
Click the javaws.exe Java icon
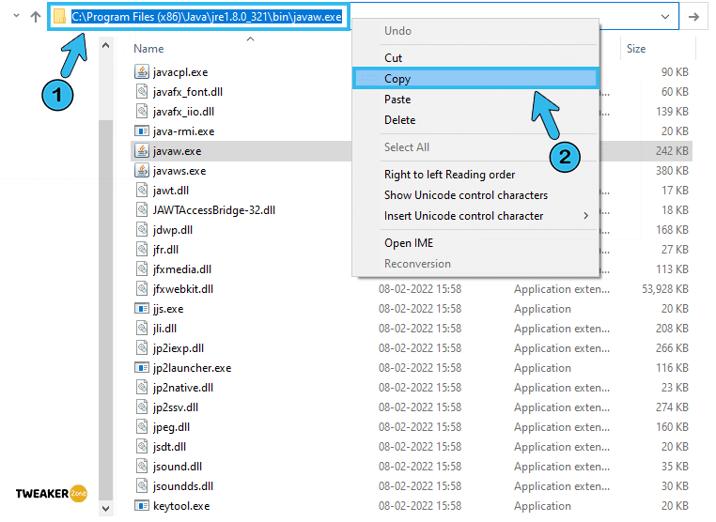[x=142, y=171]
